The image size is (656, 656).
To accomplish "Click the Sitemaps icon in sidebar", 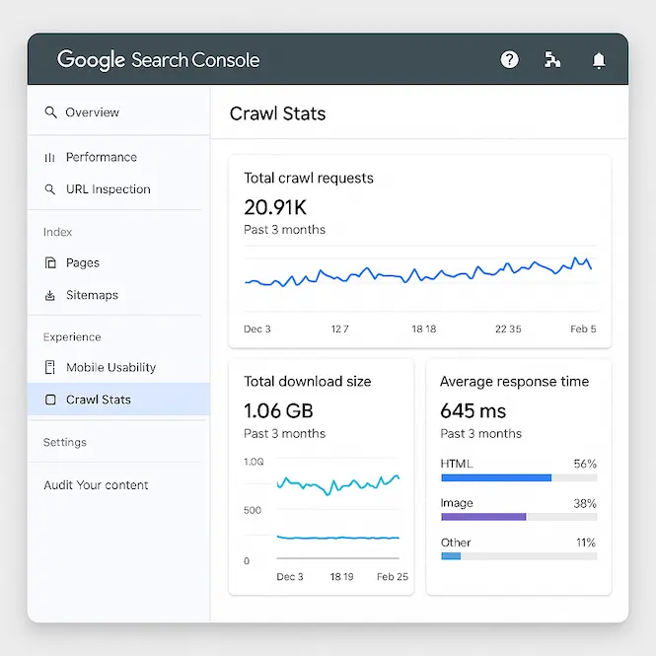I will coord(50,295).
